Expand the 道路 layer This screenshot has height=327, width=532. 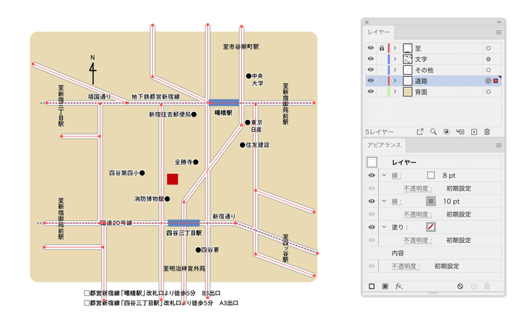click(395, 81)
